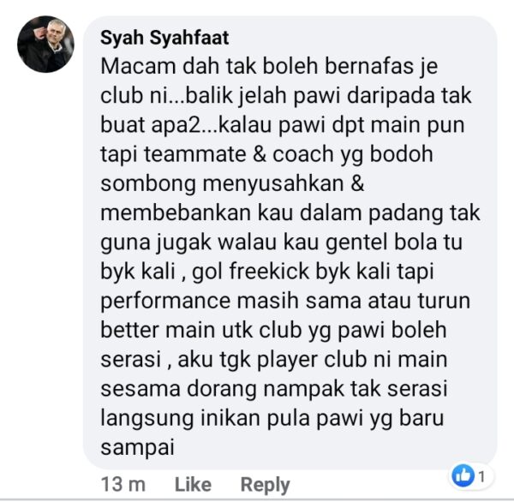The height and width of the screenshot is (502, 514).
Task: Click the 13 m timestamp
Action: tap(123, 484)
